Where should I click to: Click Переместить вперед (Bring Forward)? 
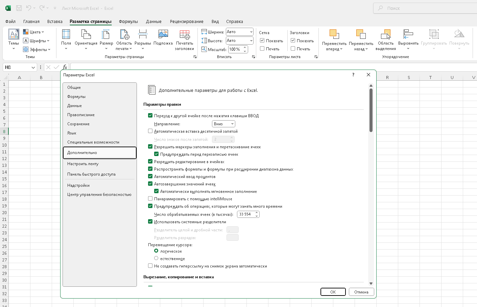[x=334, y=40]
